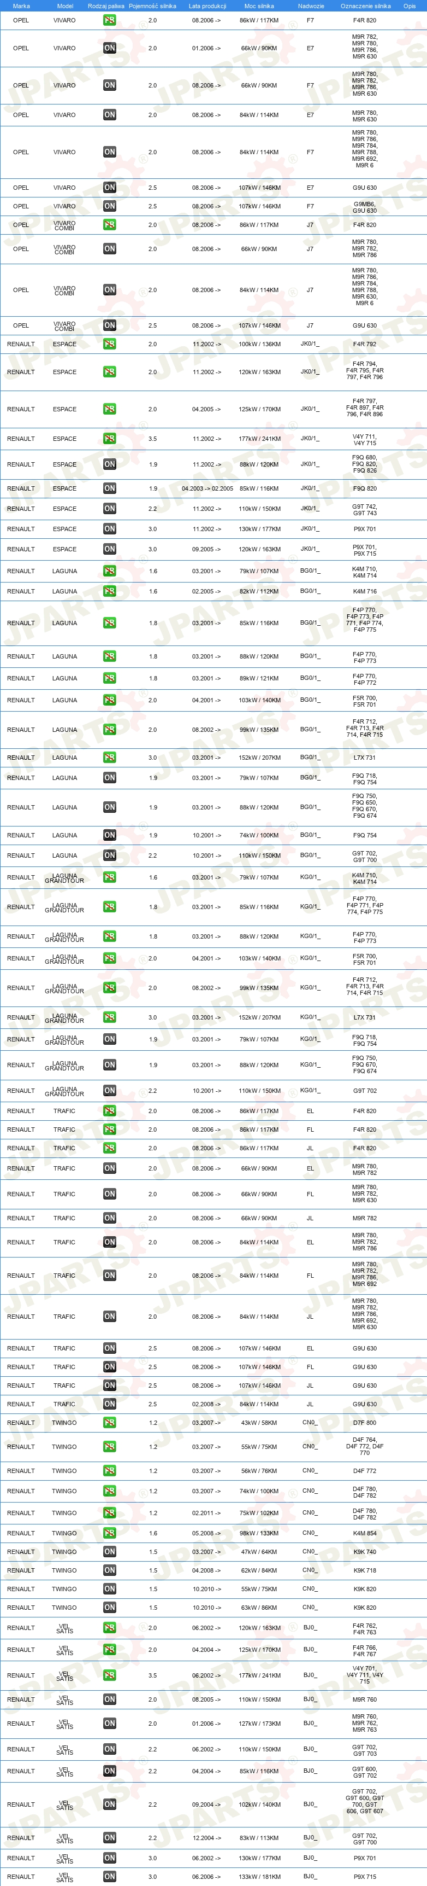Click the Opis column header
This screenshot has height=1886, width=427.
(410, 6)
